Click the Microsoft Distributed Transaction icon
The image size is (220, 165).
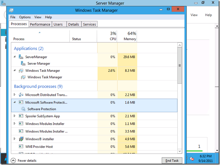pyautogui.click(x=21, y=95)
